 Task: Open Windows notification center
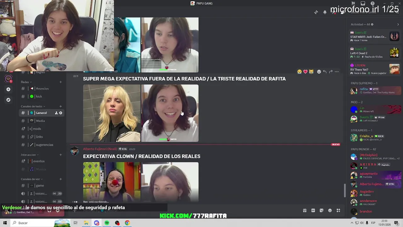(396, 223)
